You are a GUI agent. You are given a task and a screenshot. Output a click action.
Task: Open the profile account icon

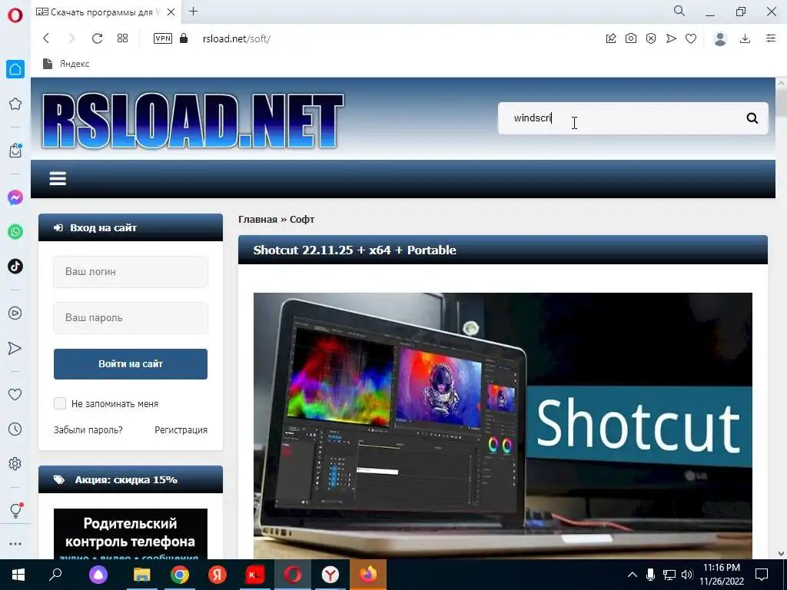click(x=720, y=38)
